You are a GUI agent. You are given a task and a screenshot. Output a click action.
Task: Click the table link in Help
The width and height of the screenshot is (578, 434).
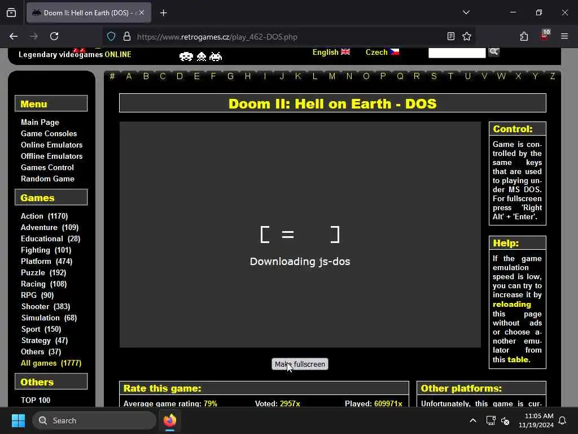(519, 359)
